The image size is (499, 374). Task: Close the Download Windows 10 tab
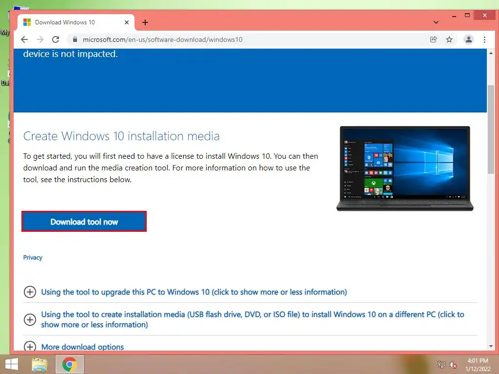127,22
